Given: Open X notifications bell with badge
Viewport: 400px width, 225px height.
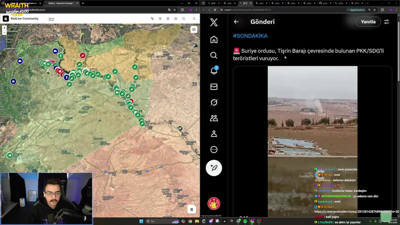Looking at the screenshot, I should 214,70.
